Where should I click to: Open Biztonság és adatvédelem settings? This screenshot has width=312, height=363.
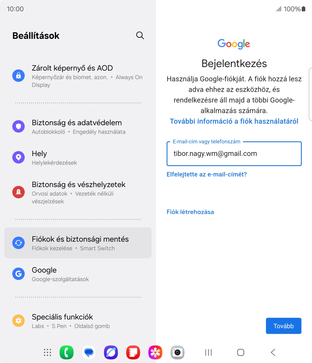(78, 127)
